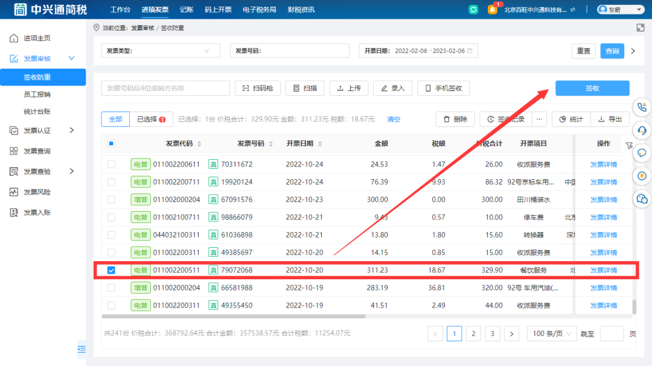
Task: Click the green refresh icon in header
Action: (x=473, y=10)
